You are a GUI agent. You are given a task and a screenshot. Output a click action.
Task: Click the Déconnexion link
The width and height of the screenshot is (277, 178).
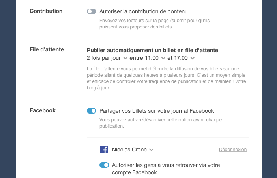point(233,150)
